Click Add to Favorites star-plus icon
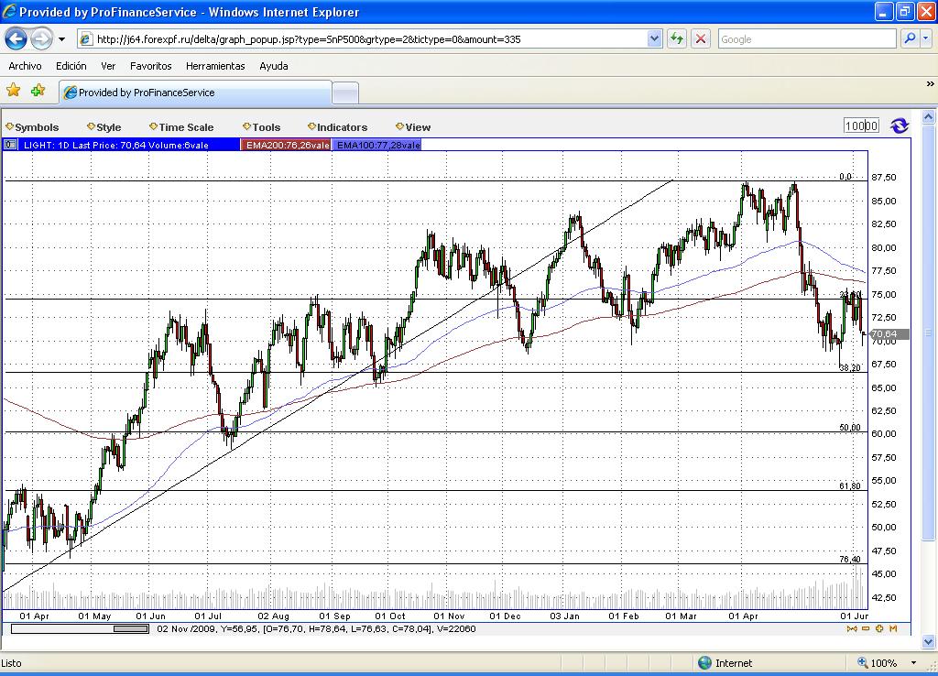Image resolution: width=938 pixels, height=676 pixels. pyautogui.click(x=38, y=91)
